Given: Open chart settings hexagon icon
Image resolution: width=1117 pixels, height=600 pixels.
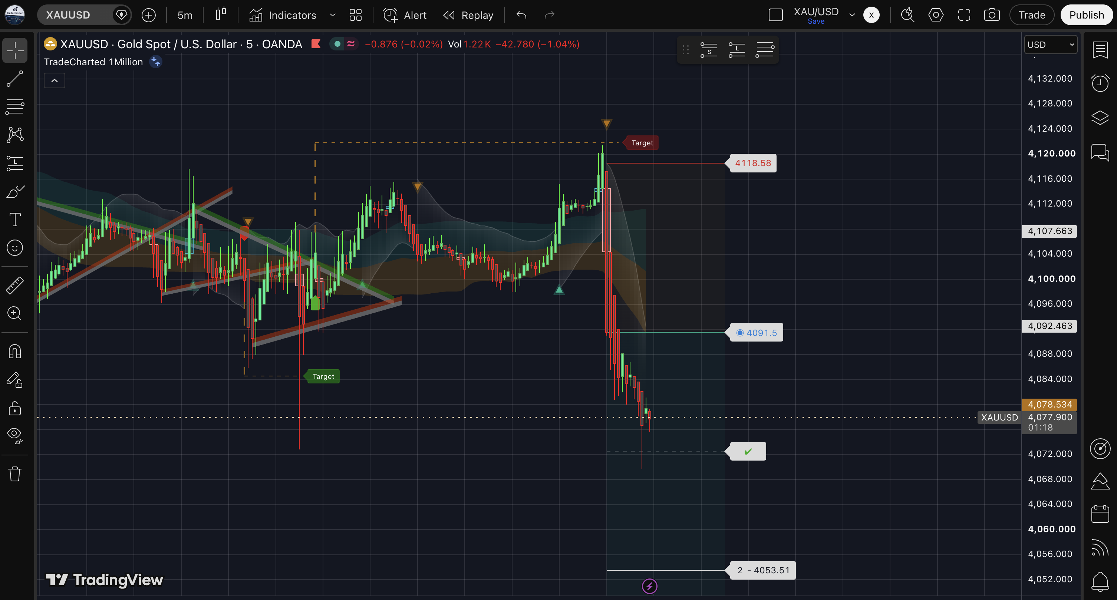Looking at the screenshot, I should pyautogui.click(x=936, y=15).
